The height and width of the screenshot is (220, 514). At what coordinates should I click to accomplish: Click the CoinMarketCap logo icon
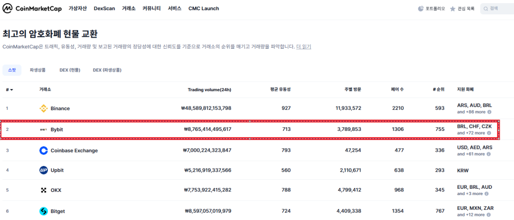(x=7, y=8)
